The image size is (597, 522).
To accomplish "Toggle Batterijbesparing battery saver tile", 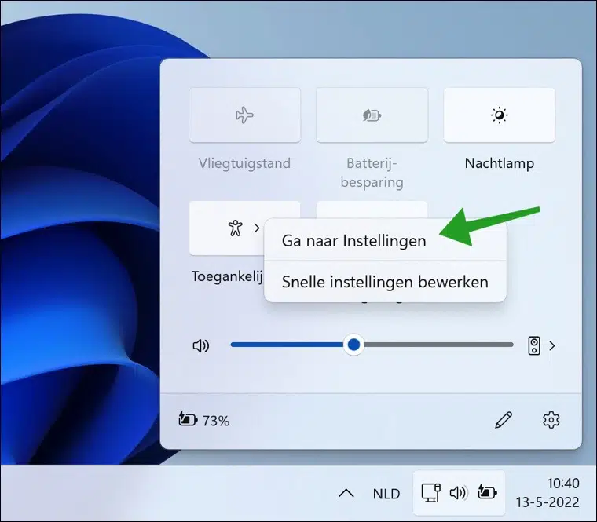I will pyautogui.click(x=372, y=115).
